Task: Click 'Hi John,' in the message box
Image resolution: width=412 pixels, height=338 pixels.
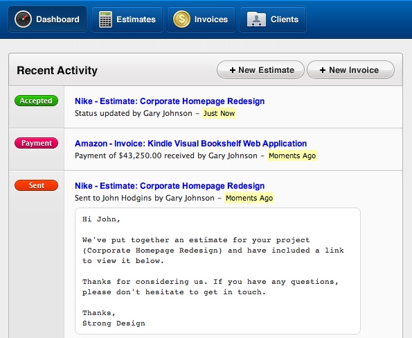Action: click(x=101, y=219)
